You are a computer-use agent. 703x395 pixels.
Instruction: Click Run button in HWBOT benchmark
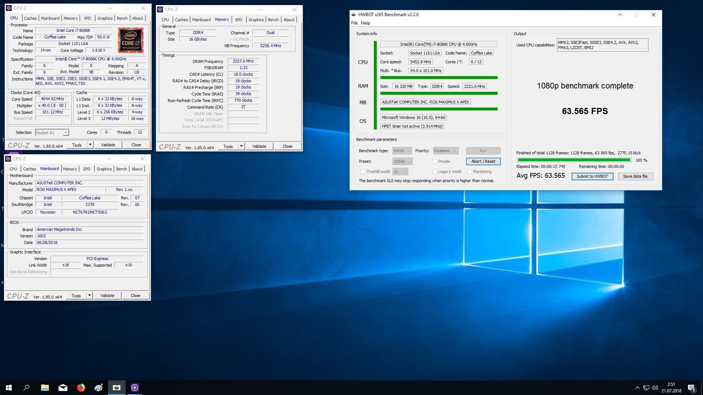[x=483, y=151]
